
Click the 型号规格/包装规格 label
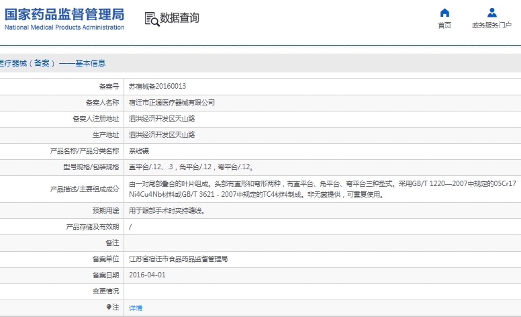(91, 167)
